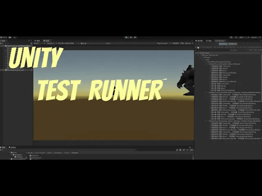Click Complete in the Project breadcrumb
The width and height of the screenshot is (262, 196).
click(58, 153)
